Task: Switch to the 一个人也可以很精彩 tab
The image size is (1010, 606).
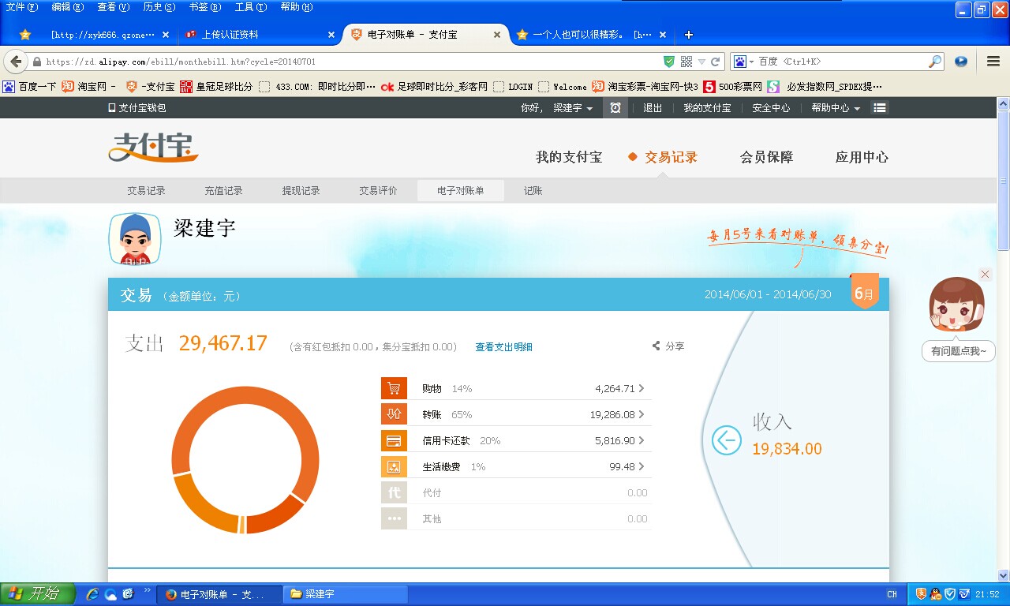Action: click(x=592, y=35)
